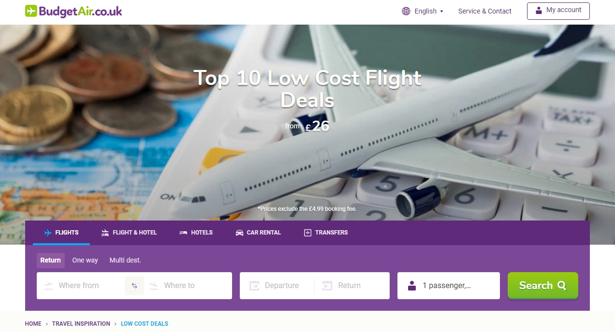Click the user icon in My account
The height and width of the screenshot is (332, 615).
[x=539, y=10]
